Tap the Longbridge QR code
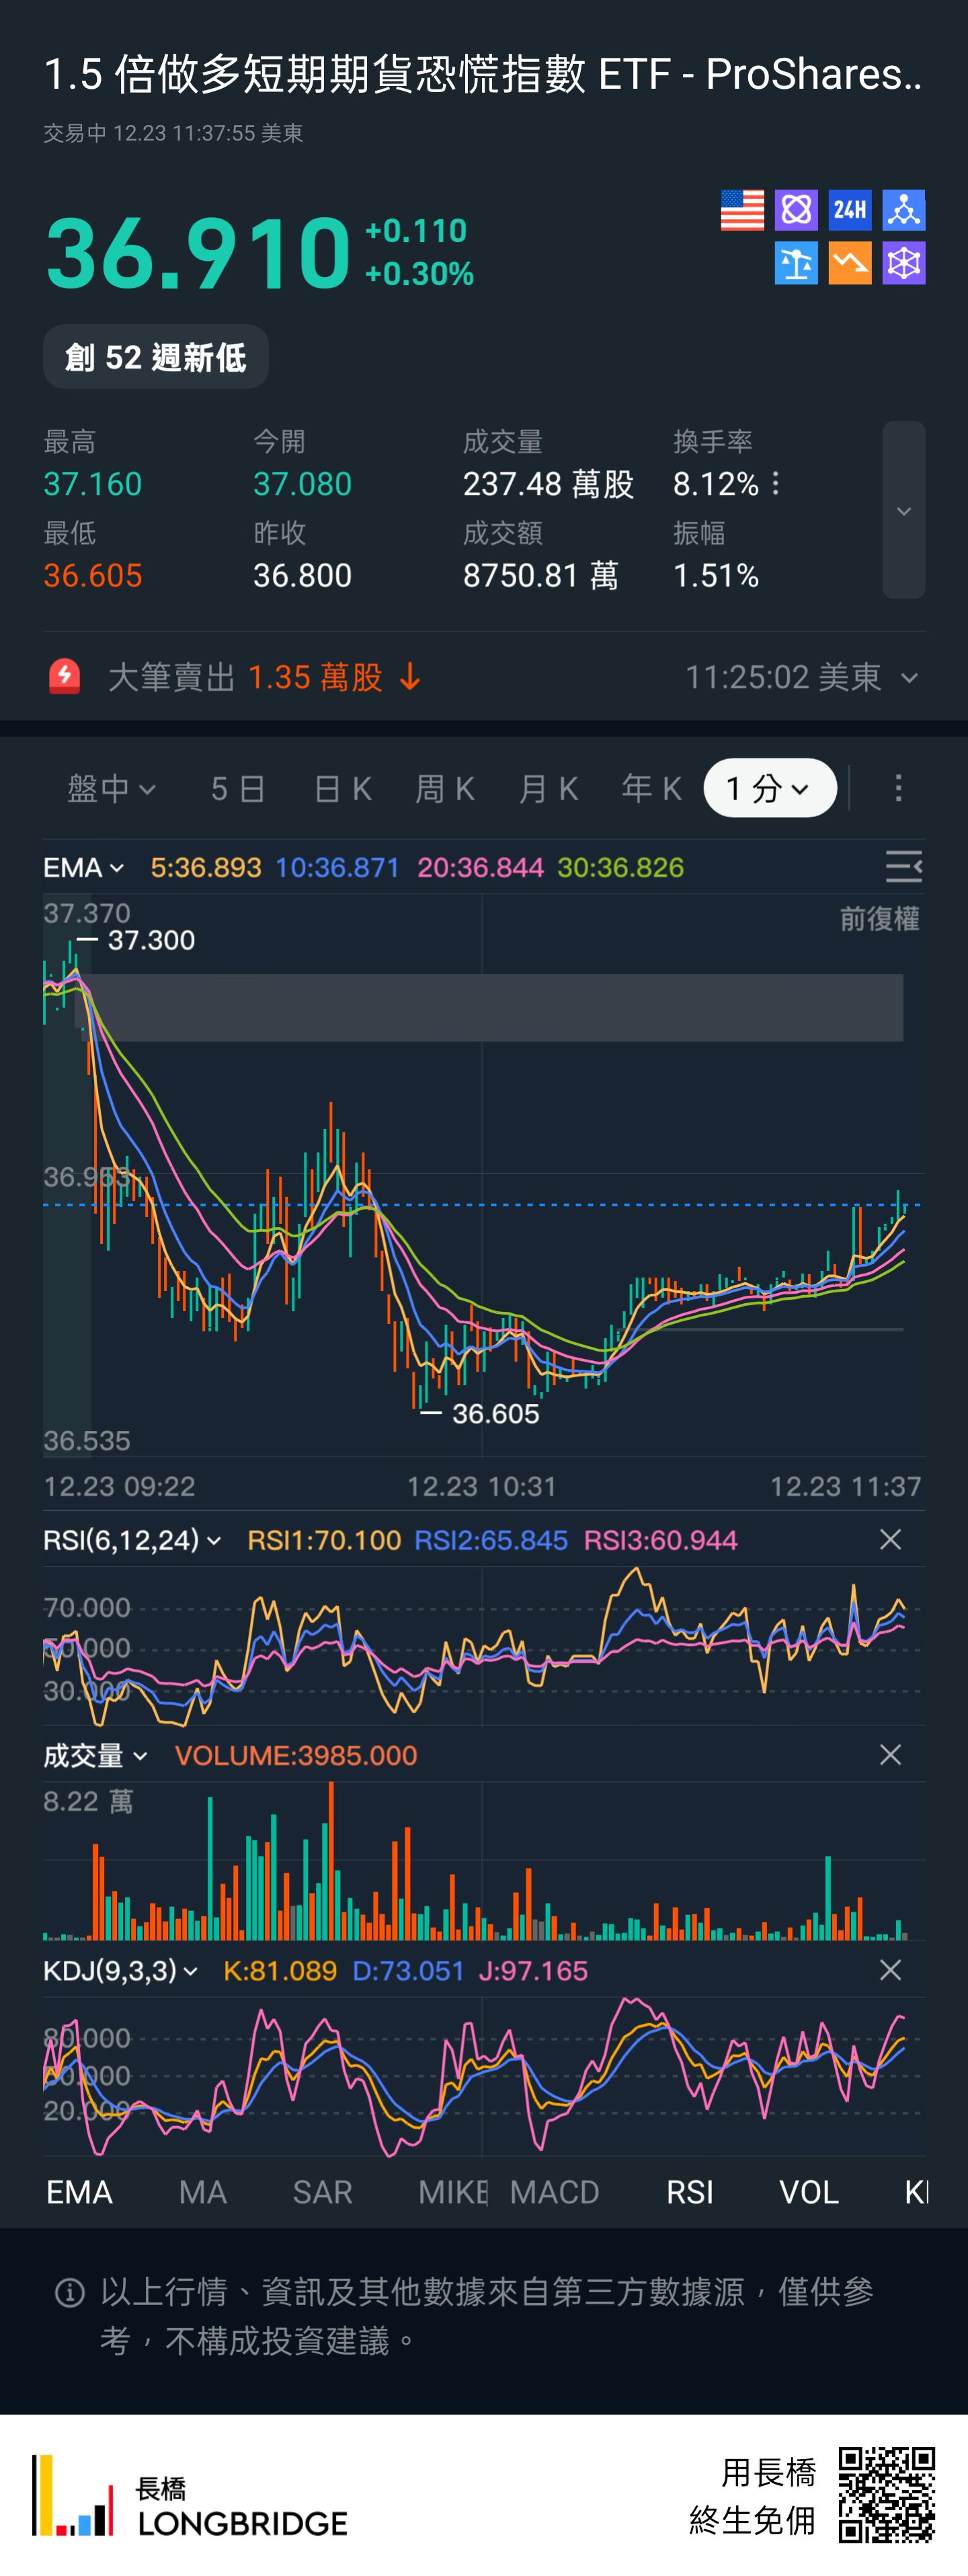This screenshot has width=968, height=2576. (x=886, y=2494)
